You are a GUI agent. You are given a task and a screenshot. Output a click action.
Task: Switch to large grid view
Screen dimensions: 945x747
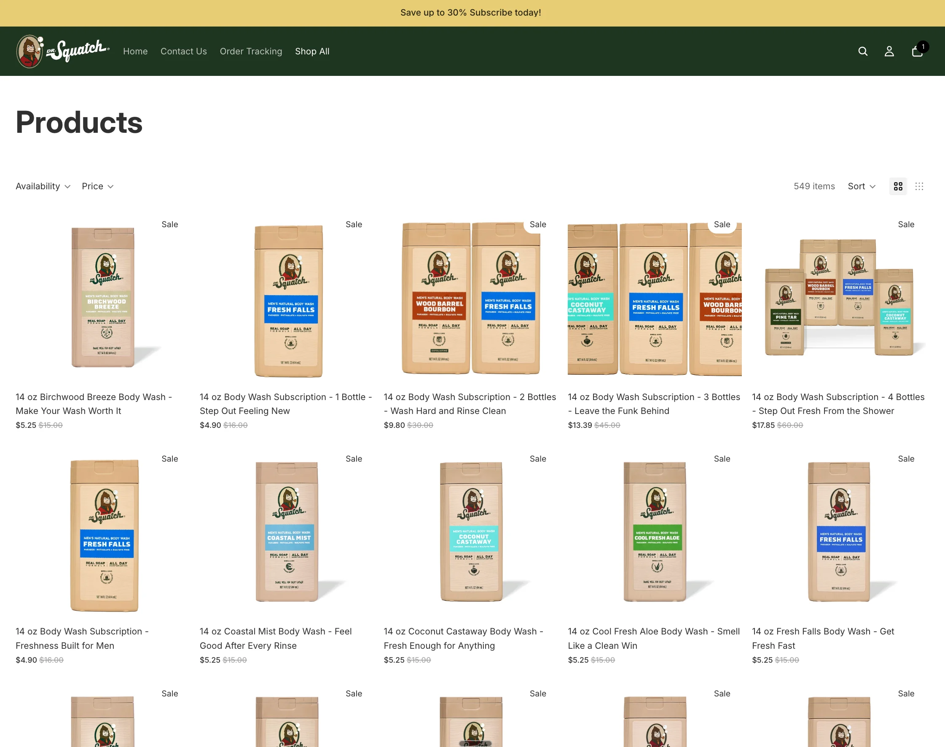[898, 186]
